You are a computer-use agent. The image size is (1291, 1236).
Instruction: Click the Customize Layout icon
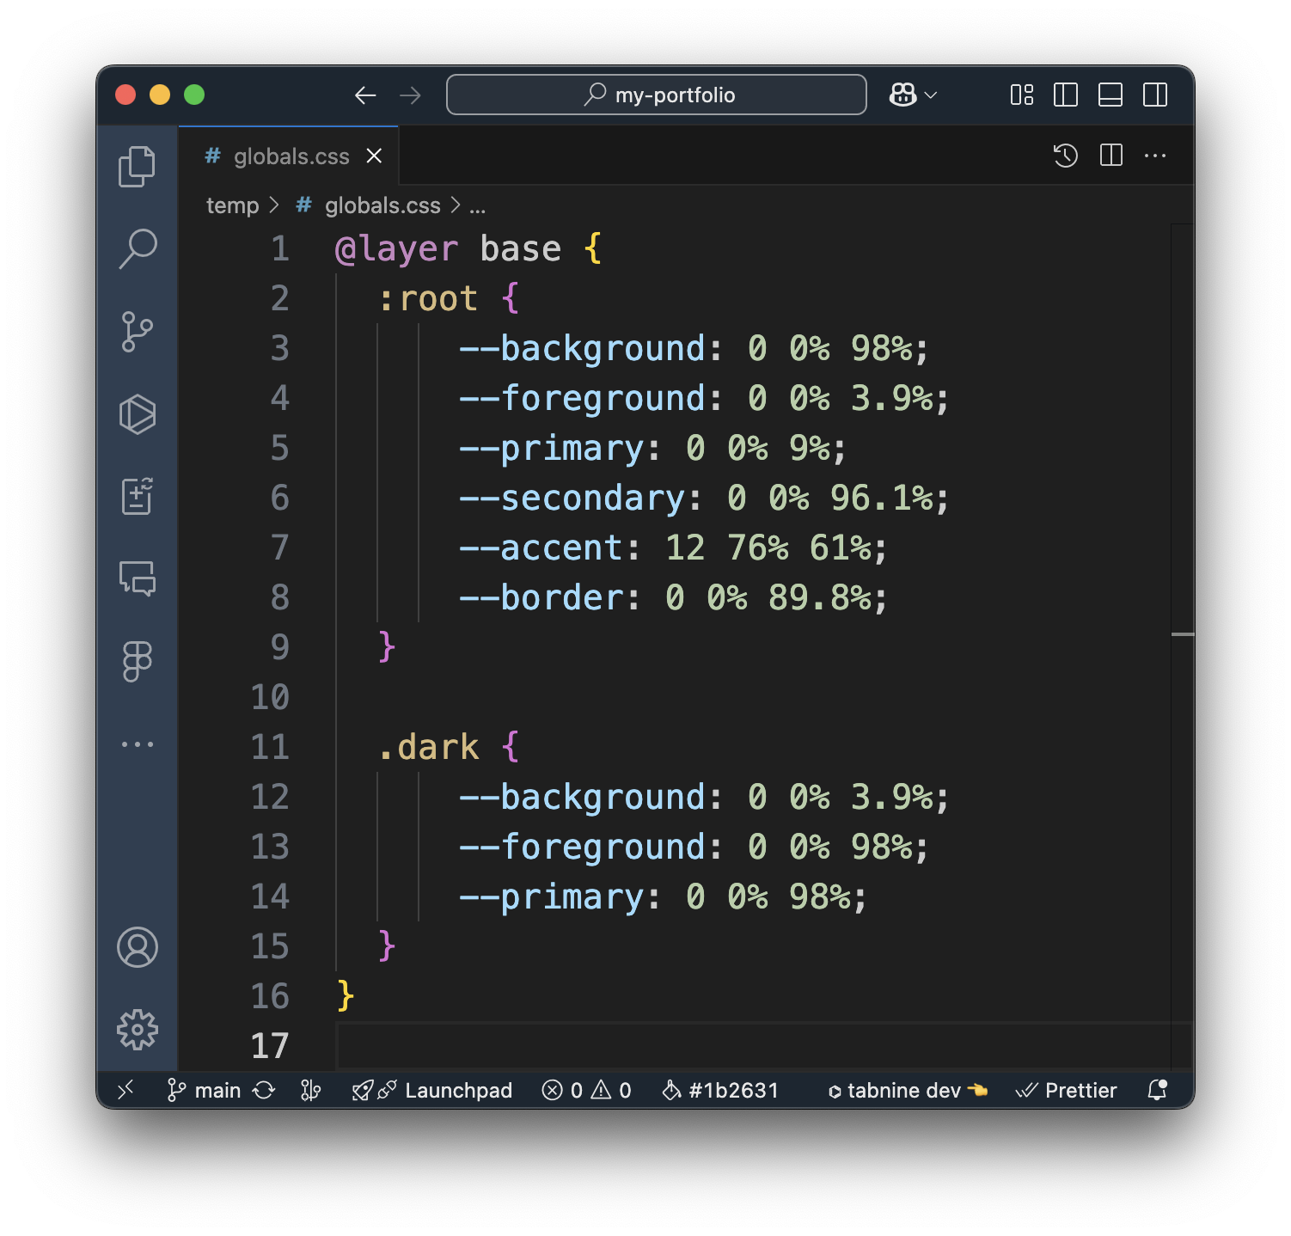coord(1021,95)
